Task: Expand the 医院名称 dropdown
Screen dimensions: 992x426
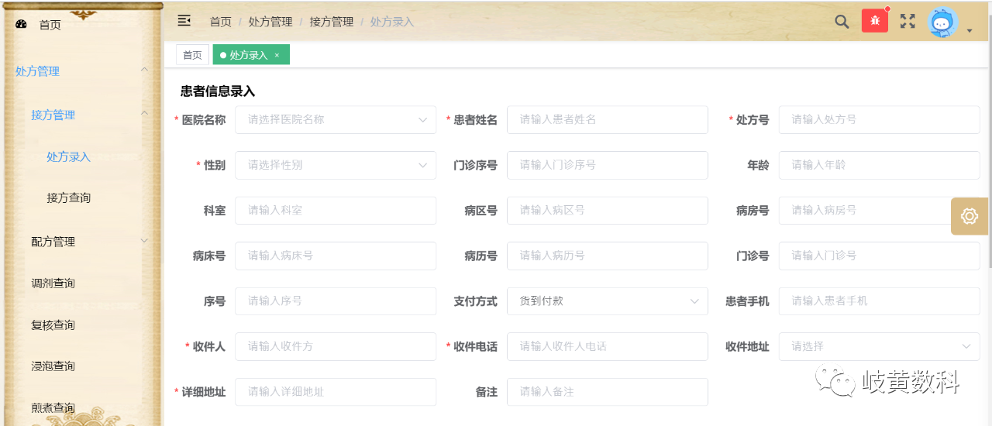Action: [x=335, y=120]
